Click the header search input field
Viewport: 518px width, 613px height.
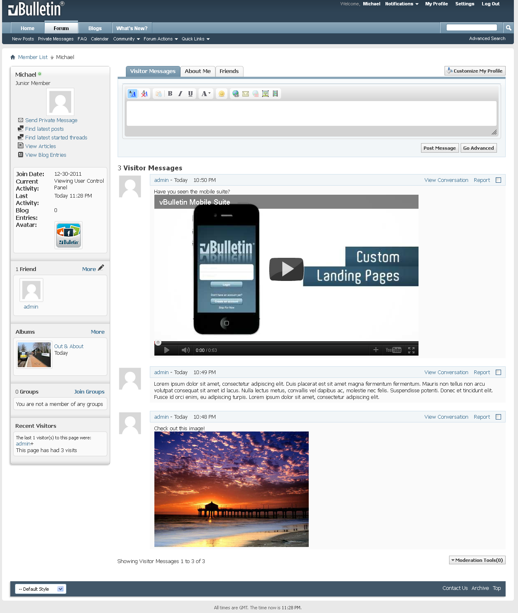(472, 28)
